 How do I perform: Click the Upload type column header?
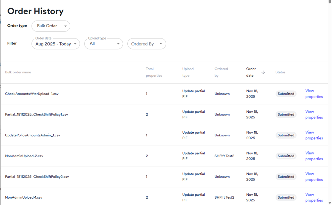click(x=188, y=72)
